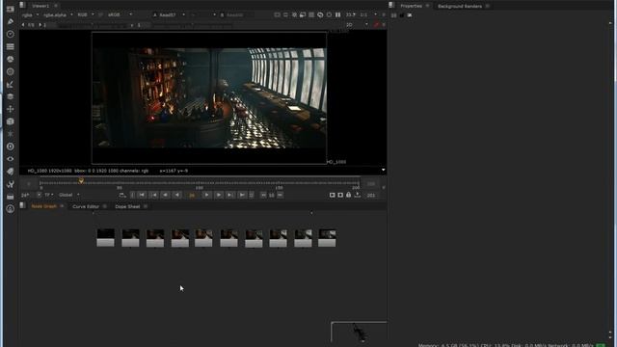Open the Channel nodes menu (stacked lines)
This screenshot has width=617, height=347.
pyautogui.click(x=11, y=47)
